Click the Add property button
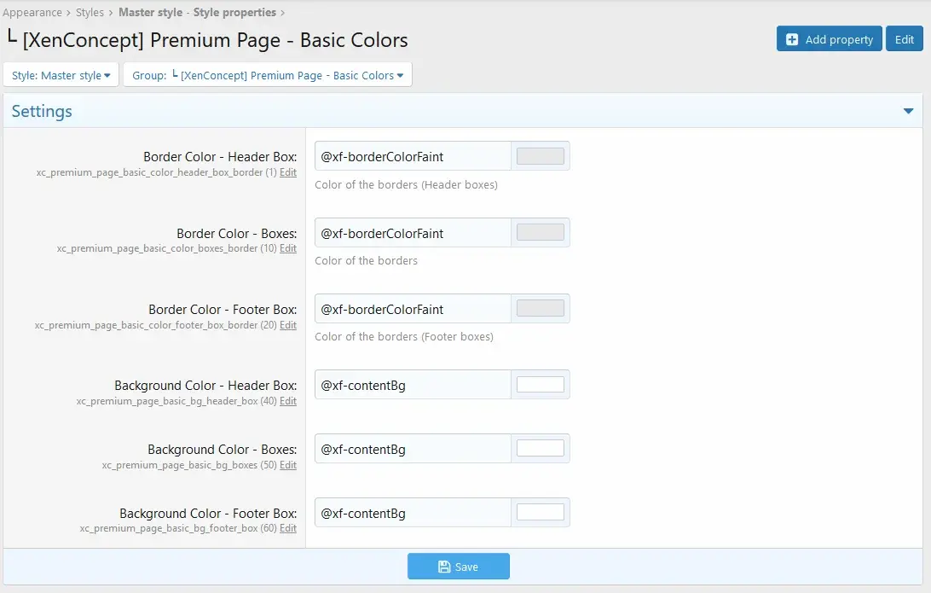 click(x=829, y=39)
